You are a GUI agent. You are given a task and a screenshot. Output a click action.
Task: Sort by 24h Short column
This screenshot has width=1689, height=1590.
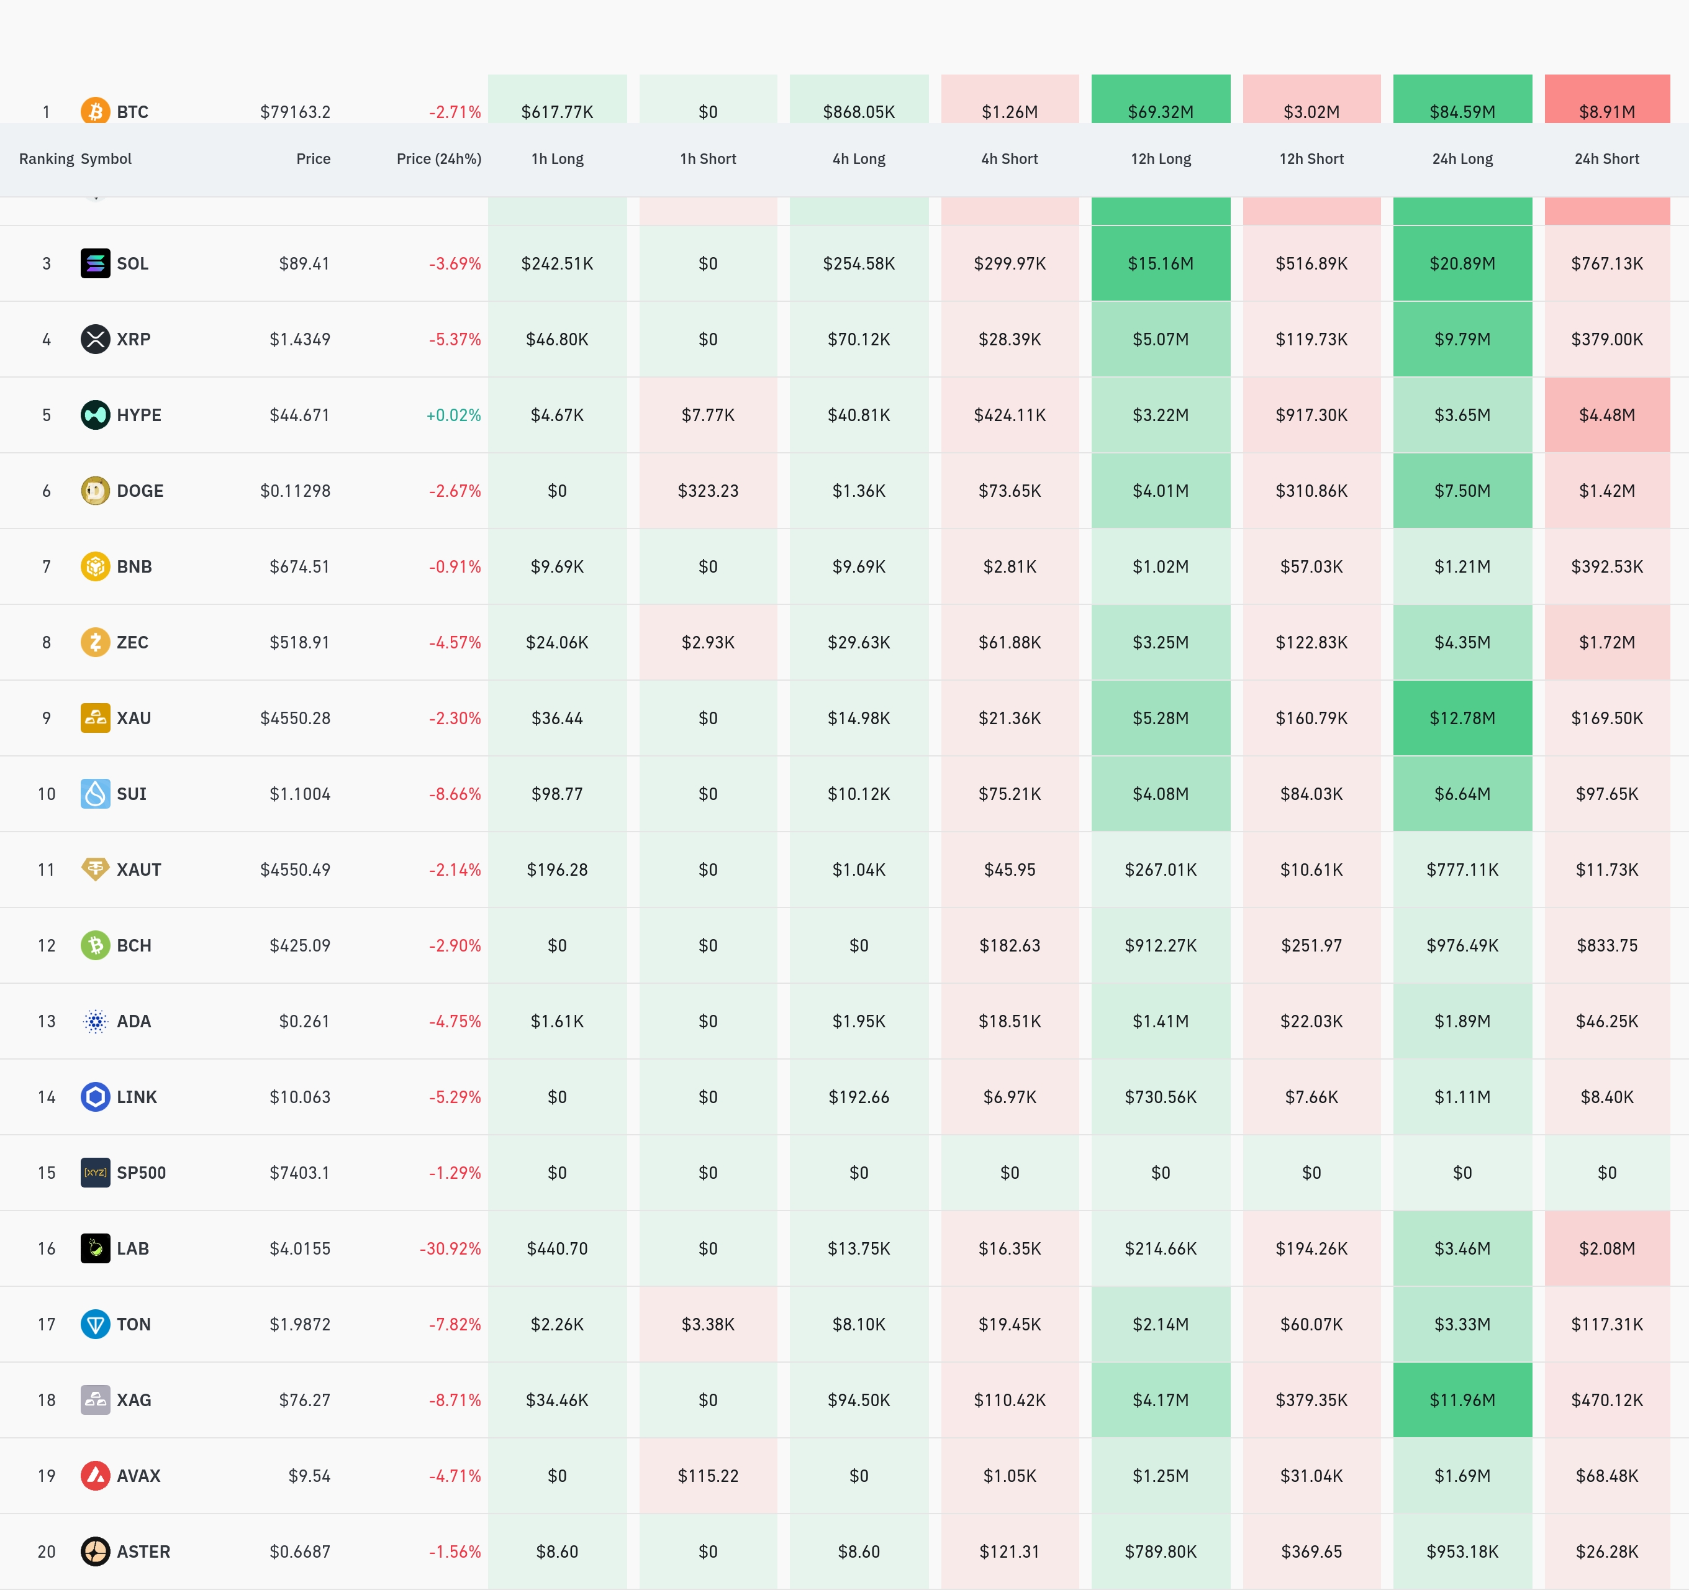point(1608,159)
